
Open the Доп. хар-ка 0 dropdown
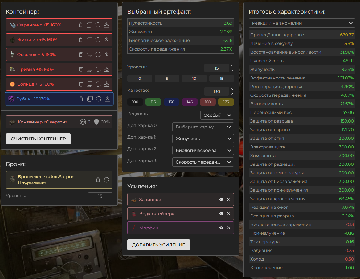(203, 127)
